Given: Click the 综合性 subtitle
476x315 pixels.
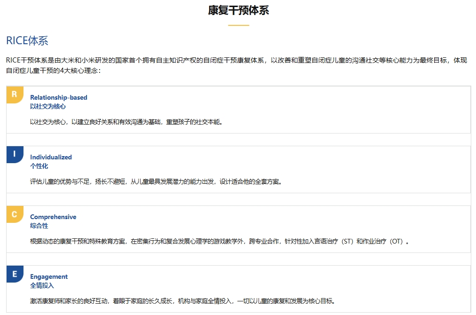Looking at the screenshot, I should click(39, 226).
